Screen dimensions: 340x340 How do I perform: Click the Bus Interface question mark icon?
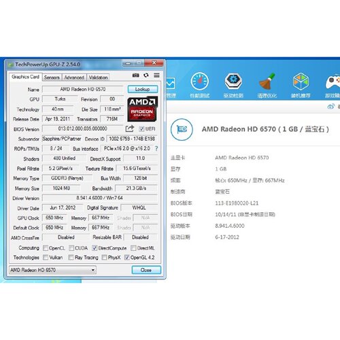coord(156,148)
